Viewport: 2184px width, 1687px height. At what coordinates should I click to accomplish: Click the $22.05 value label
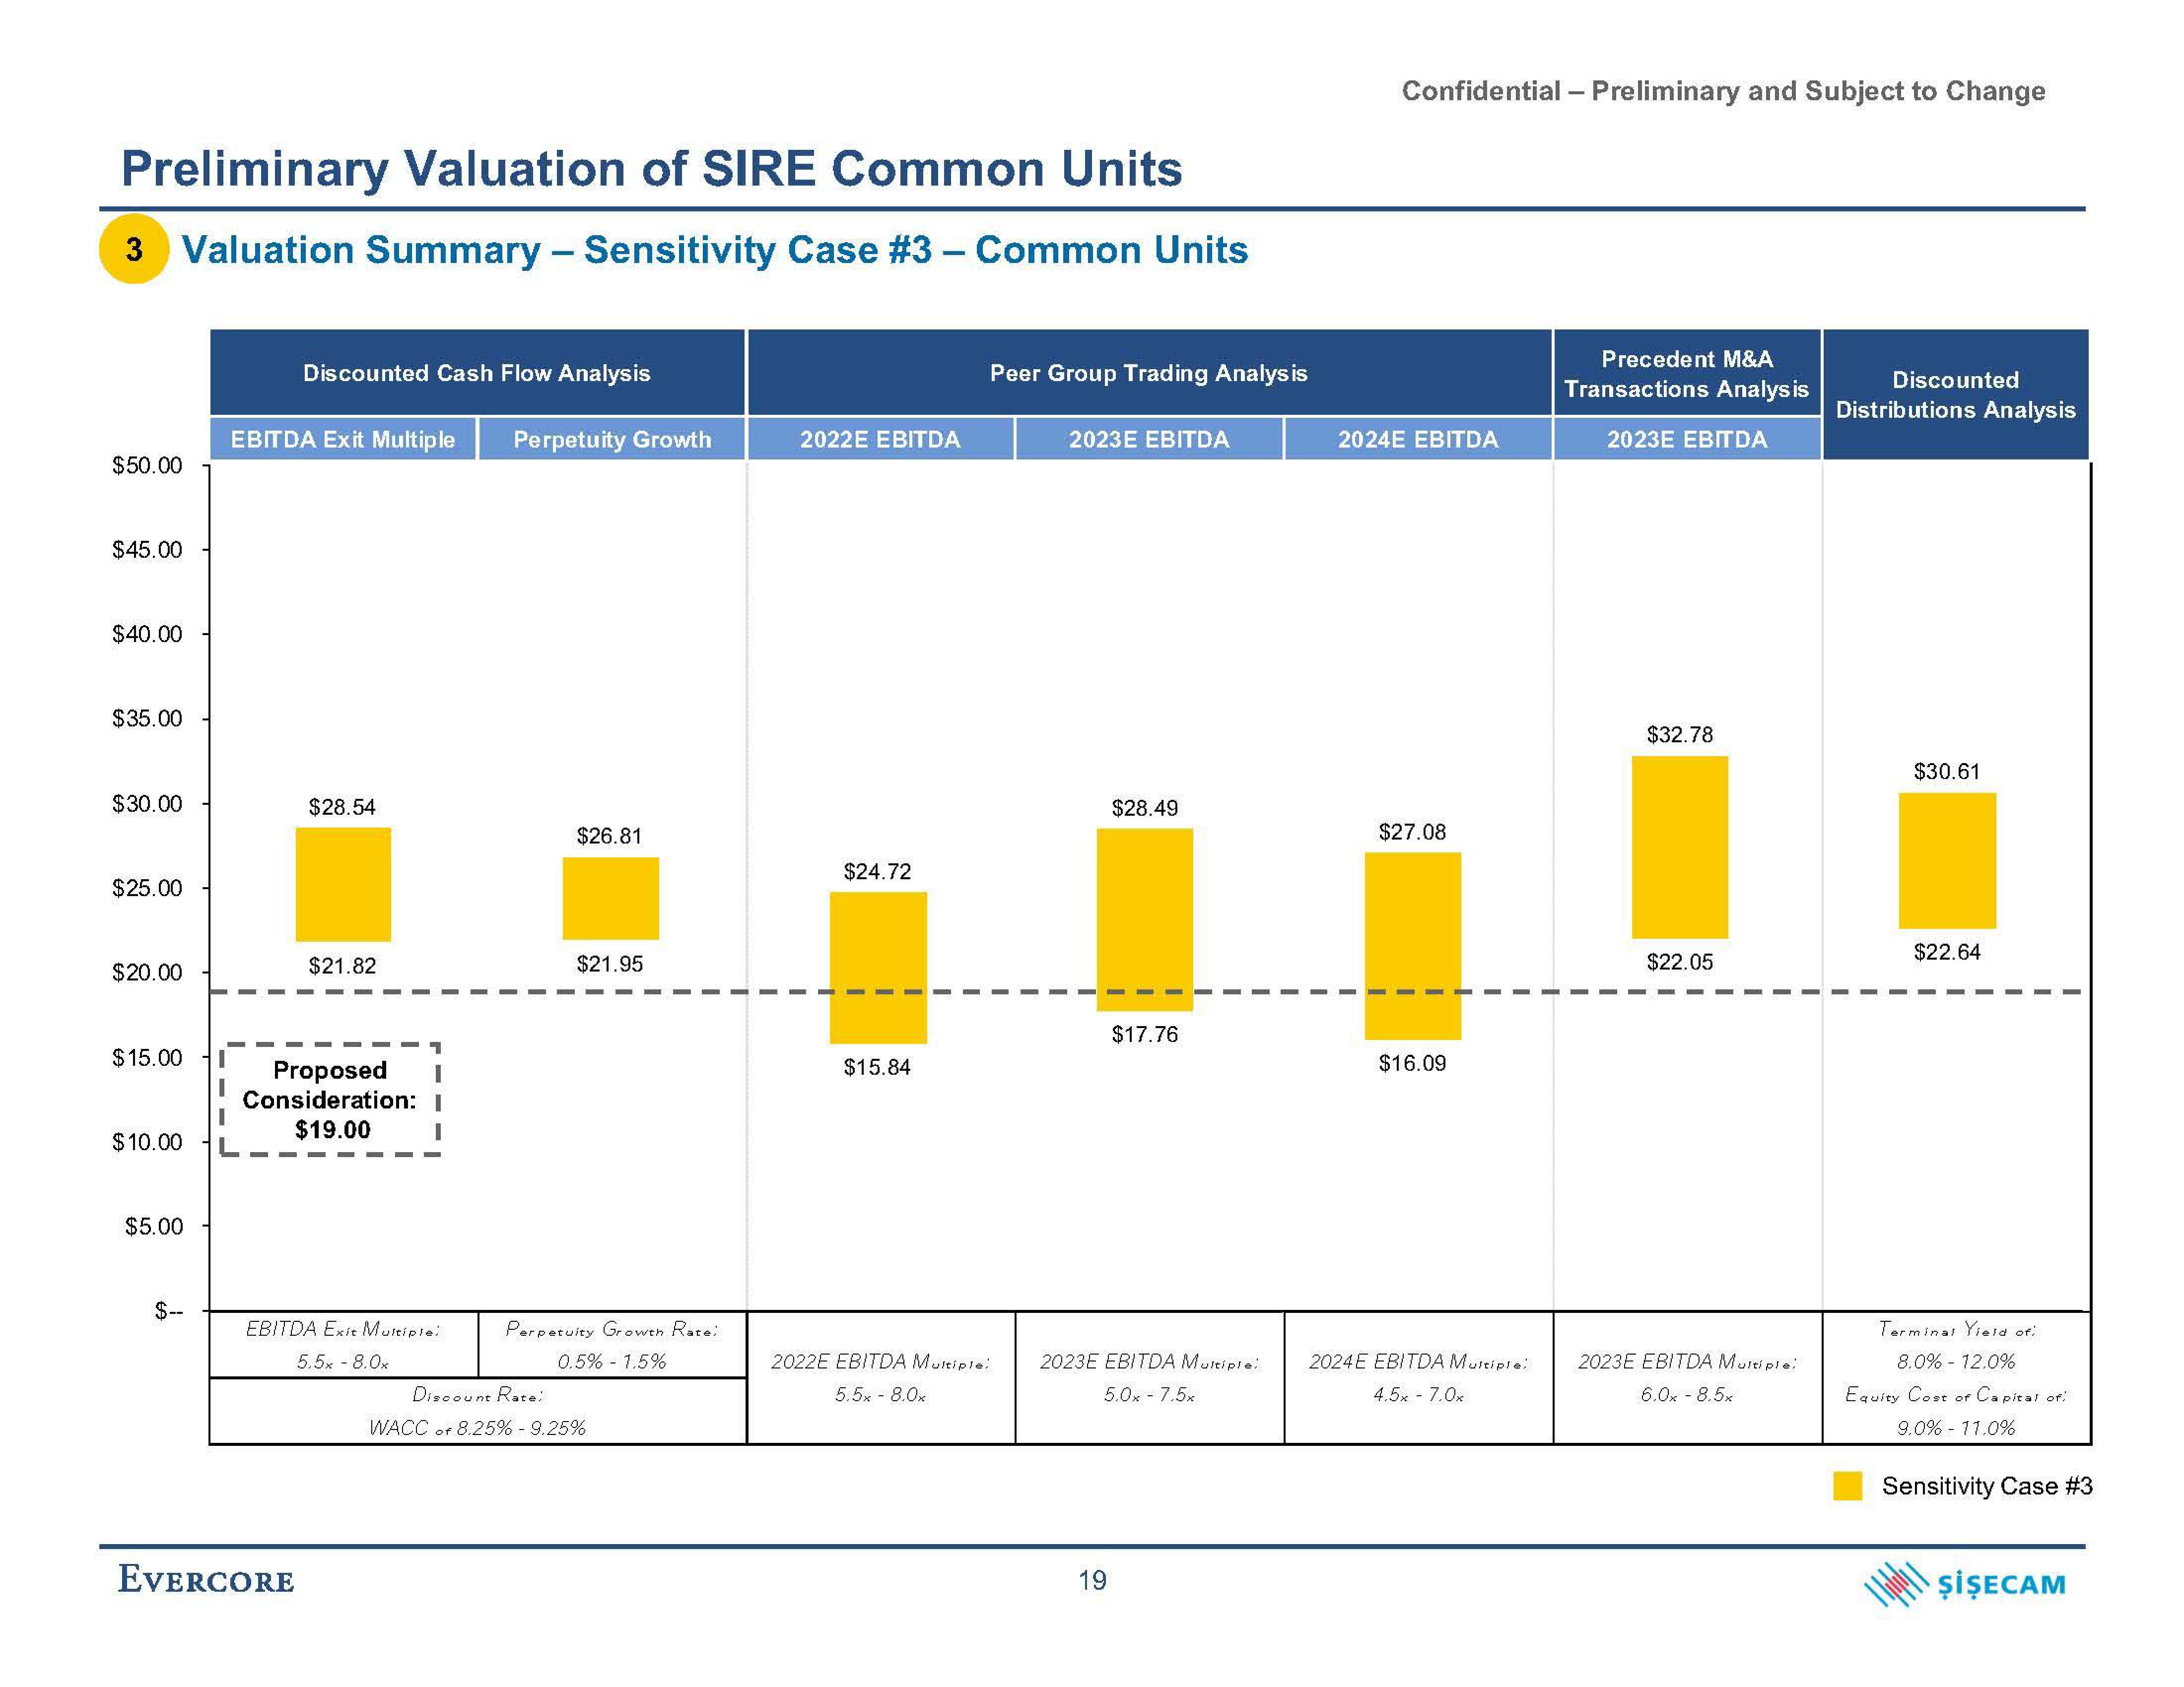tap(1680, 962)
